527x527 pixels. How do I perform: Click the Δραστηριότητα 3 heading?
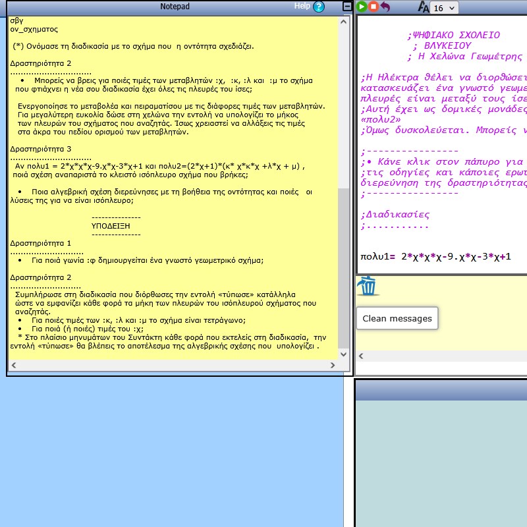click(41, 149)
